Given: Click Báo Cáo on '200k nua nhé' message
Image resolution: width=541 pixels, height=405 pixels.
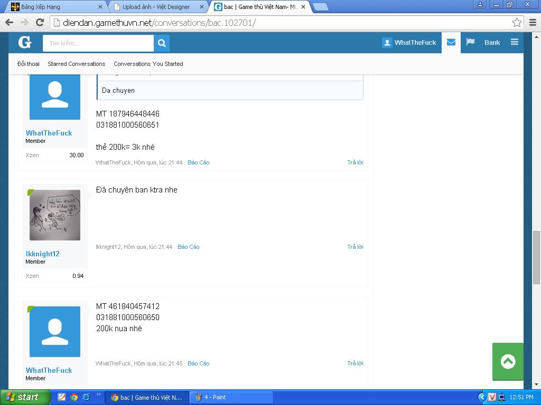Looking at the screenshot, I should [x=199, y=363].
